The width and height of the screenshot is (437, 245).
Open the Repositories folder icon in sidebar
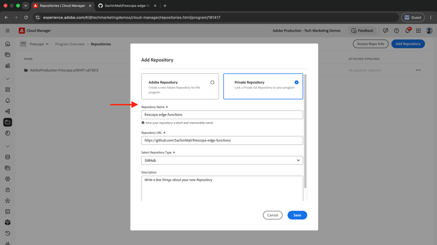8,122
